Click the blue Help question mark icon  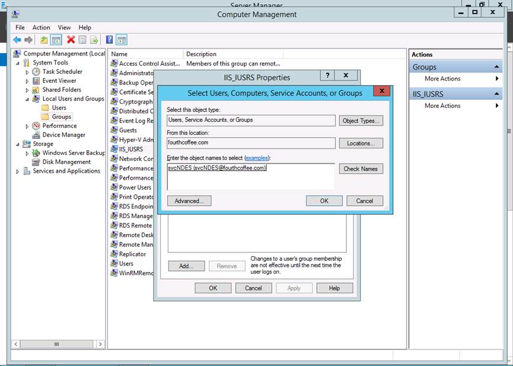tap(109, 40)
